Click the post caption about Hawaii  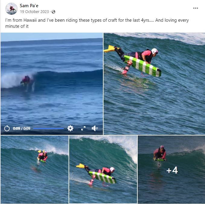[97, 23]
